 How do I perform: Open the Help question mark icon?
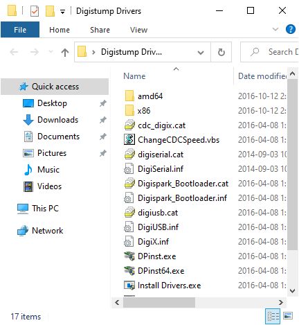(x=291, y=29)
